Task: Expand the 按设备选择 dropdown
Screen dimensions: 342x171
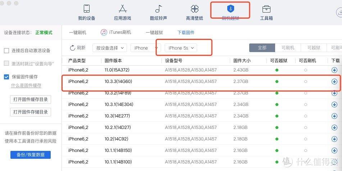Action: coord(109,48)
